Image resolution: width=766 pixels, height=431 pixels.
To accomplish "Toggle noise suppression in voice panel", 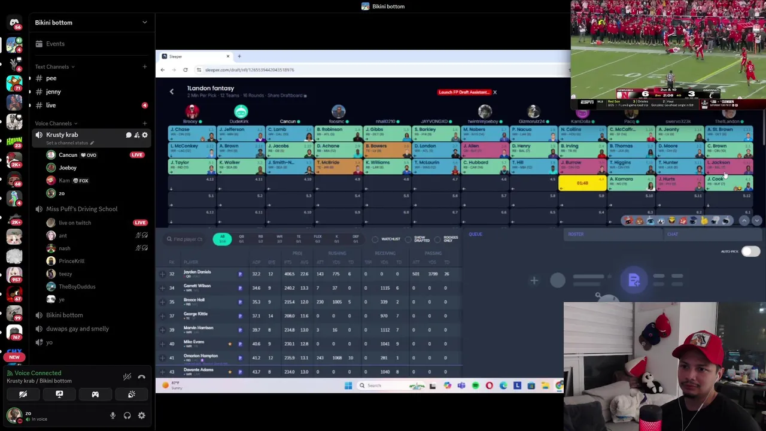I will [x=127, y=377].
